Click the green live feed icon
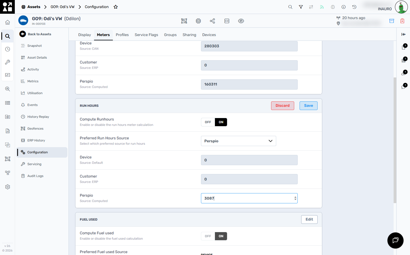The image size is (410, 255). [322, 7]
